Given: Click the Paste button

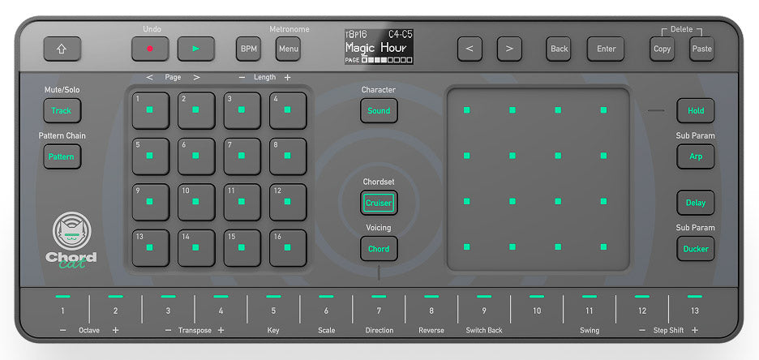Looking at the screenshot, I should (702, 49).
